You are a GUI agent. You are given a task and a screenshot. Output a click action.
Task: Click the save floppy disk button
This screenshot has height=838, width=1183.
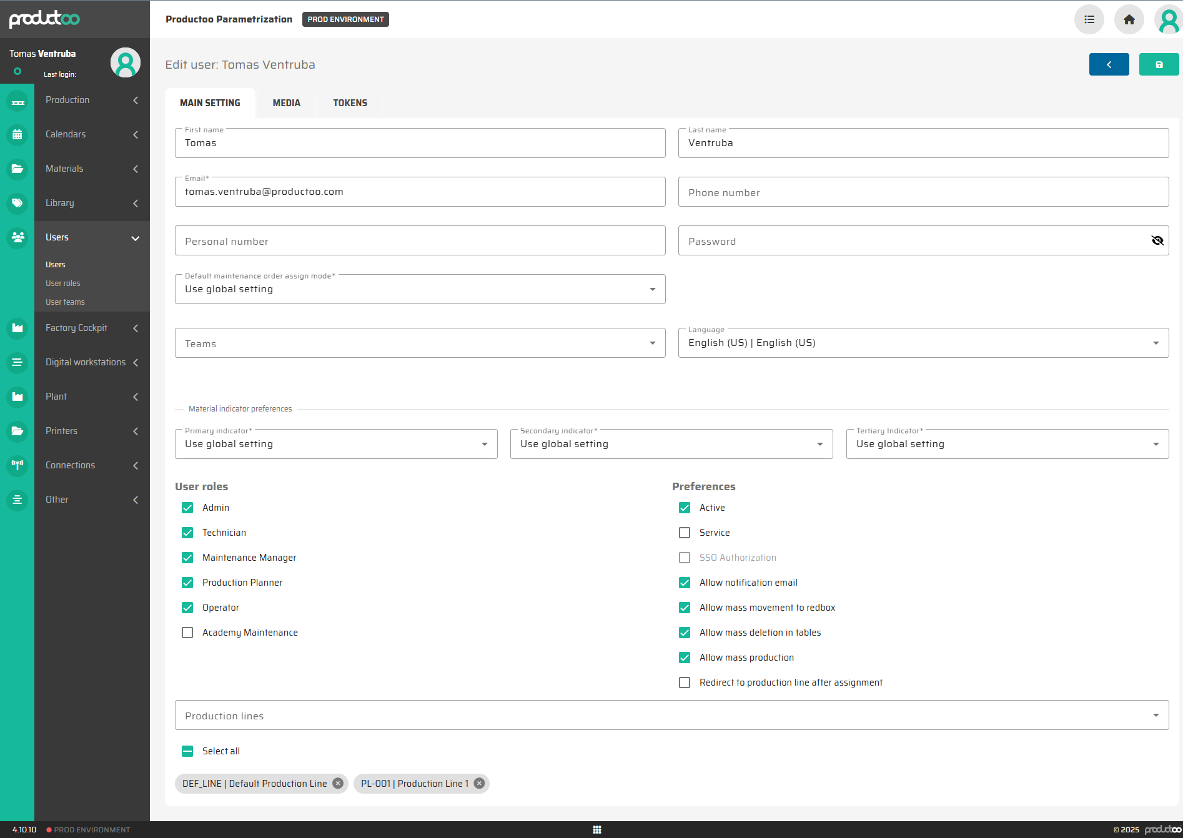click(1159, 64)
